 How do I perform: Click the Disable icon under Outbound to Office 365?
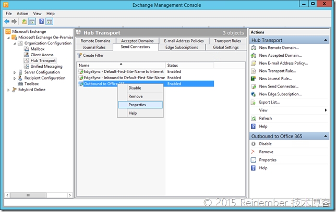point(254,144)
